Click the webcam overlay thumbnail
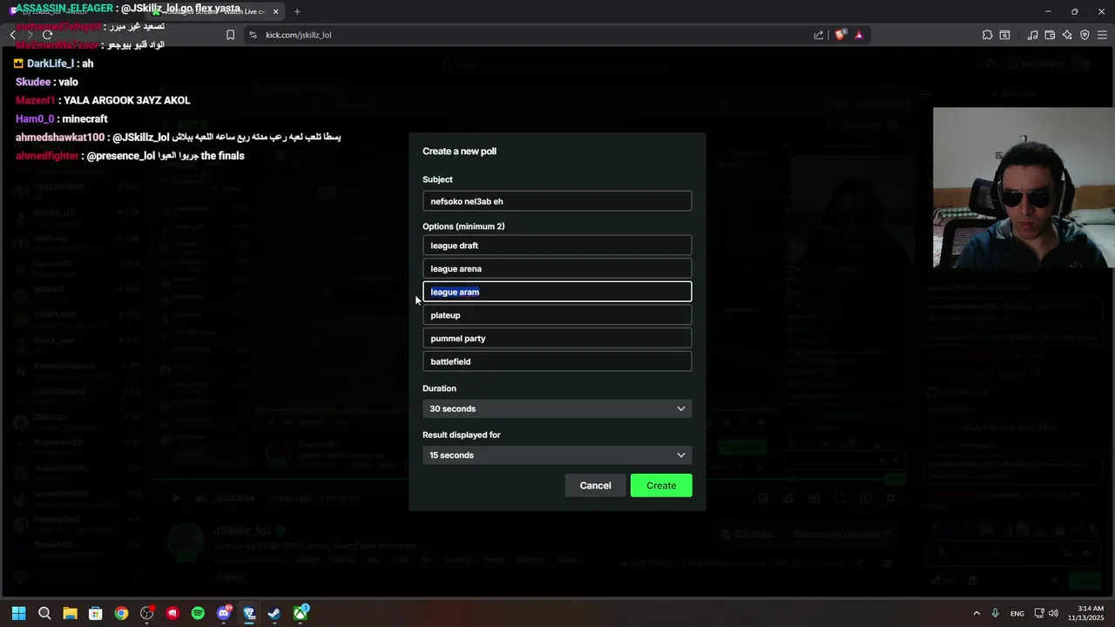Screen dimensions: 1115x627 [x=1024, y=187]
